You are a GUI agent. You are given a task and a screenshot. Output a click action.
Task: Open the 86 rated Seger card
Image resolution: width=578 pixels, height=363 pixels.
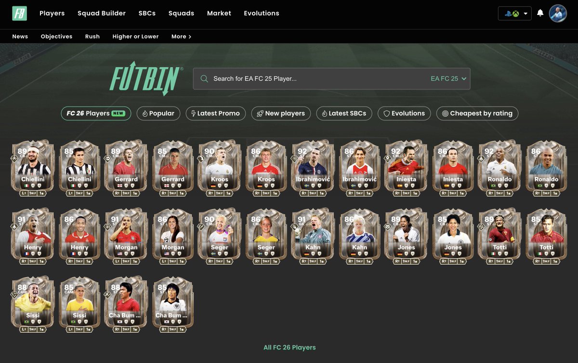(266, 237)
